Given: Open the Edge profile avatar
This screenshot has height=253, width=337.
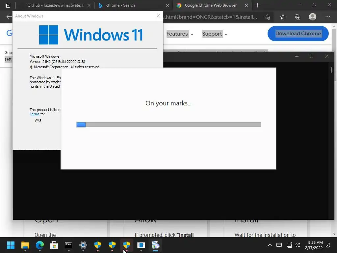Looking at the screenshot, I should click(313, 17).
